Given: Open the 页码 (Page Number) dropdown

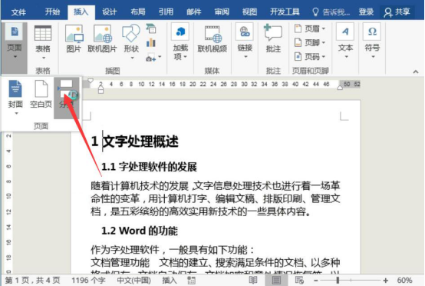Looking at the screenshot, I should (310, 57).
